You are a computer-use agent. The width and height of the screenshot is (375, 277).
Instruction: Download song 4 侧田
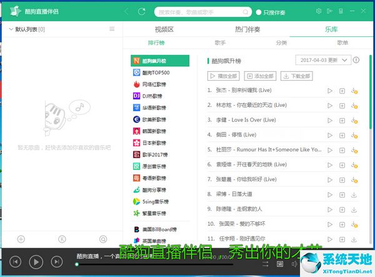(354, 136)
